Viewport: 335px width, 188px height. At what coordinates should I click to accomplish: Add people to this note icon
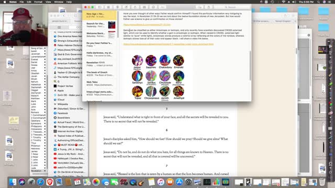coord(199,7)
